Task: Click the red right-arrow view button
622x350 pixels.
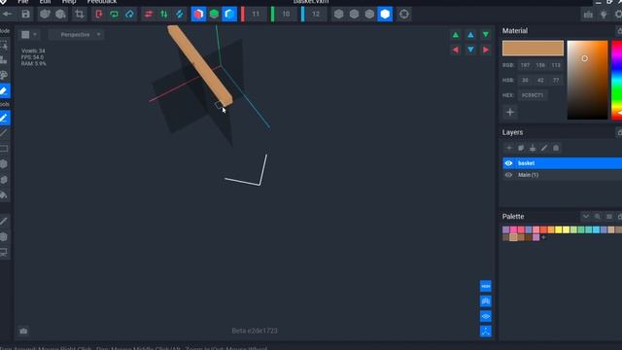Action: pos(486,50)
